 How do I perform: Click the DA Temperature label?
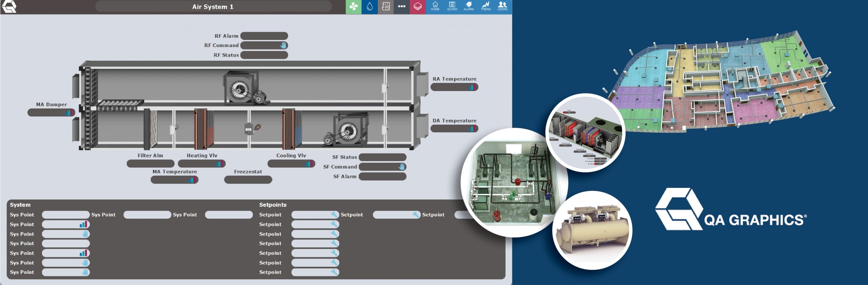(454, 120)
